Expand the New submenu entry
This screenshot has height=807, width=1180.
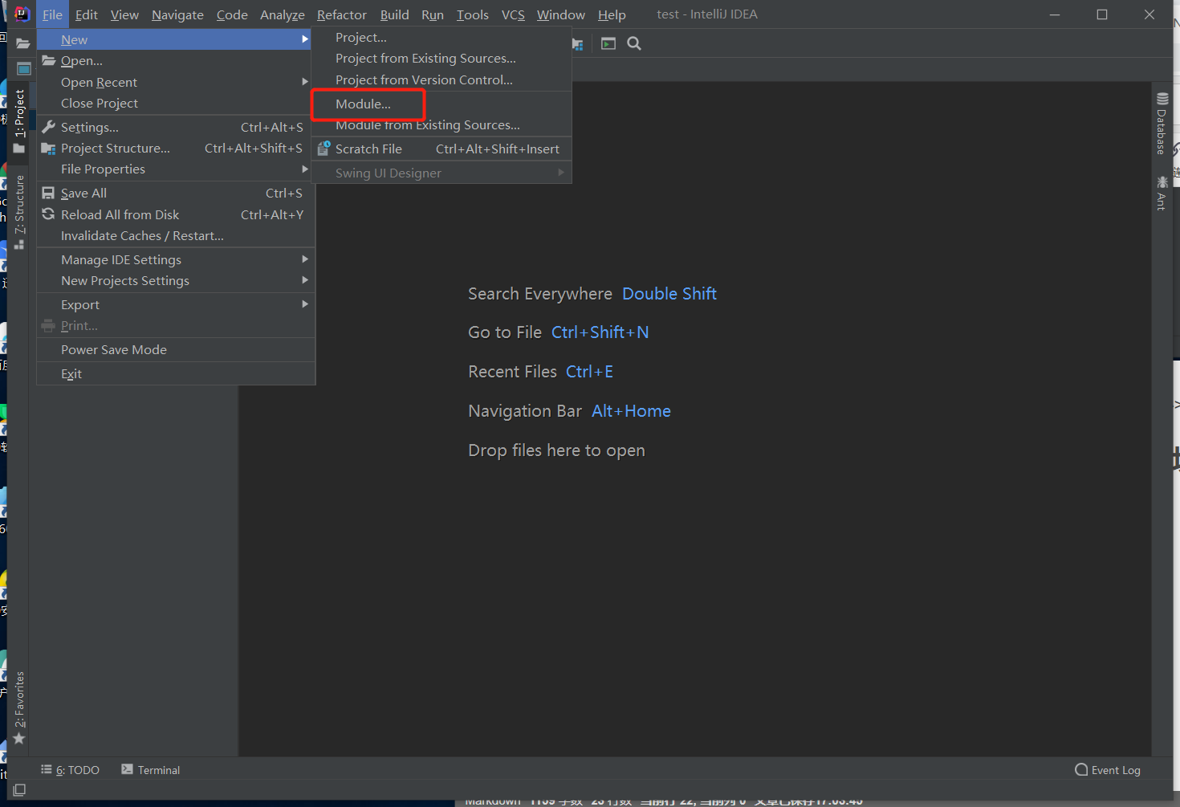point(176,39)
